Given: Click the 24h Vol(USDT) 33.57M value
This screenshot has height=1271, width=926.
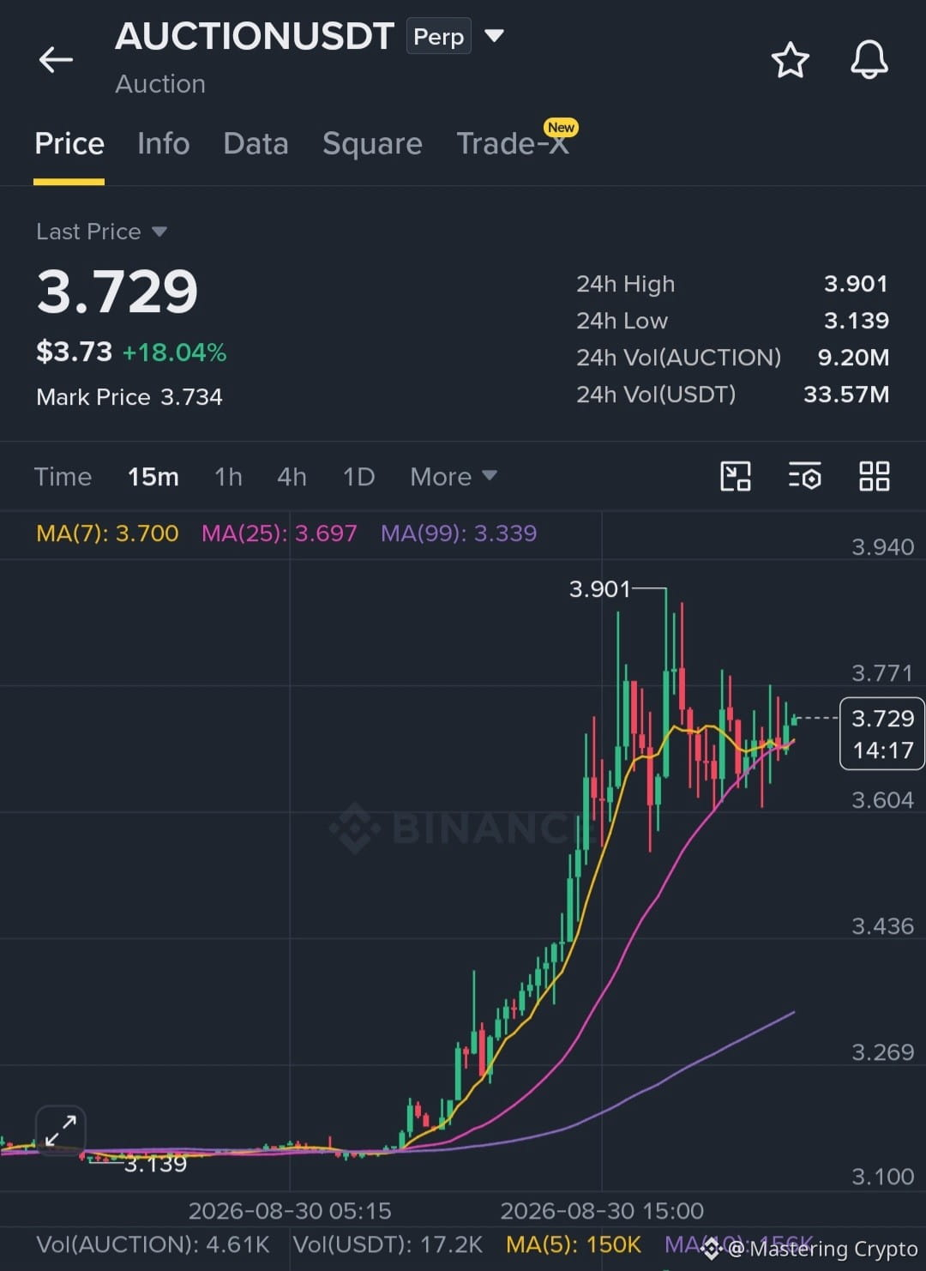Looking at the screenshot, I should coord(846,395).
